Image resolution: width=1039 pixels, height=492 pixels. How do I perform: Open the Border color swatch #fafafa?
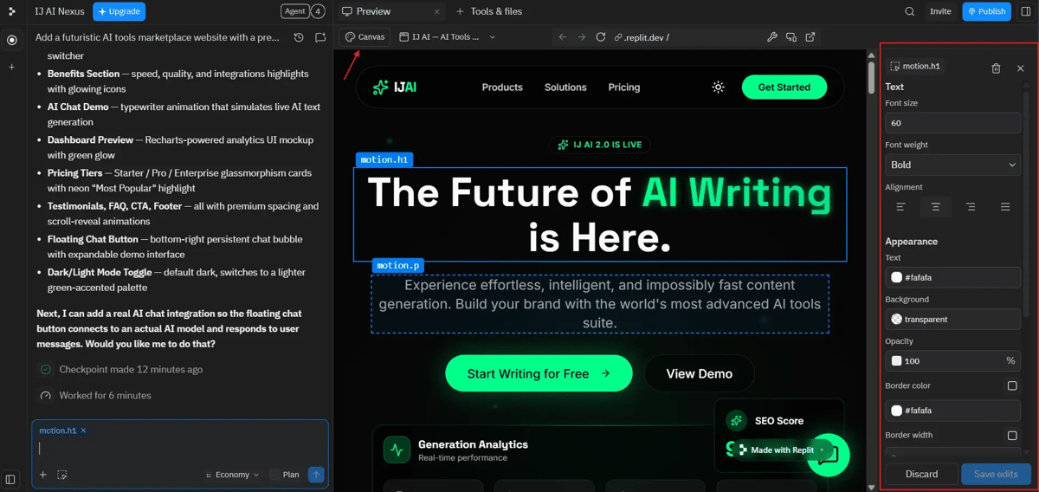click(x=896, y=411)
